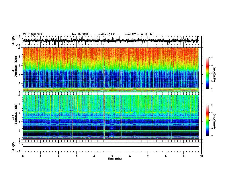Click the "-7" label on ch.2 colorbar
Screen dimensions: 227x175
212,136
